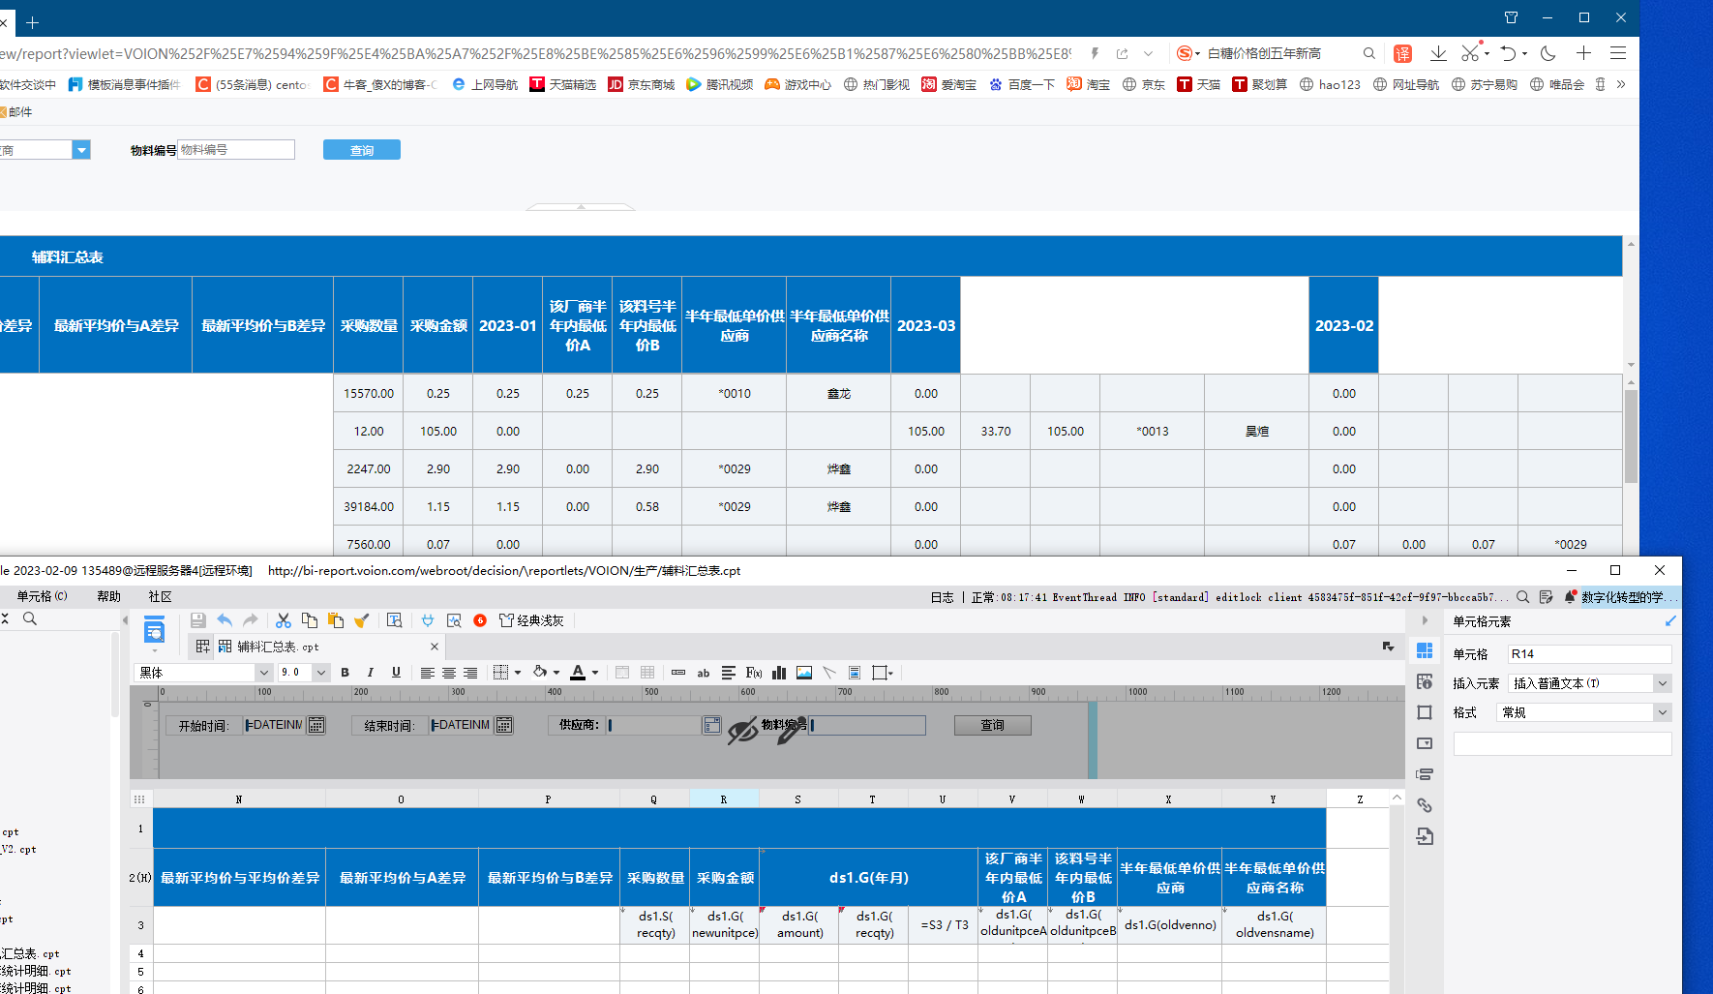Insert formula with the F(x) icon

click(x=754, y=673)
